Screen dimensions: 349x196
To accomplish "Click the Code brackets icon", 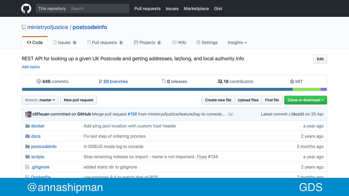I will 29,42.
